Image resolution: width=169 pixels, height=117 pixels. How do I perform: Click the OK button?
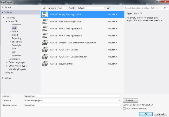(x=146, y=114)
